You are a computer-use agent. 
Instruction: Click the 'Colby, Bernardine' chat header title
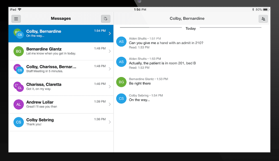[x=187, y=19]
